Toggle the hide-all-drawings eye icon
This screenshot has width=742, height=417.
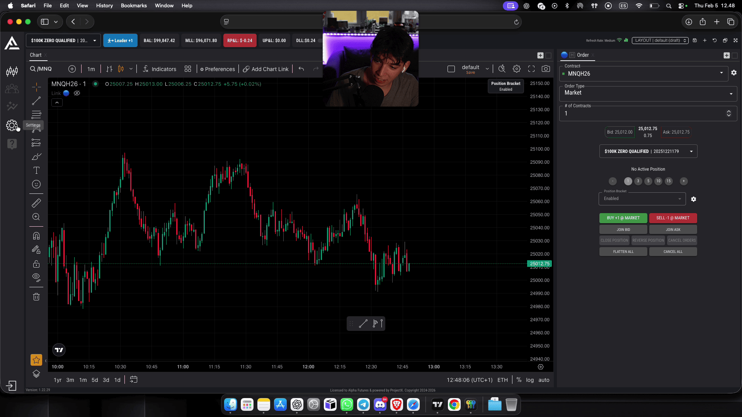point(36,277)
